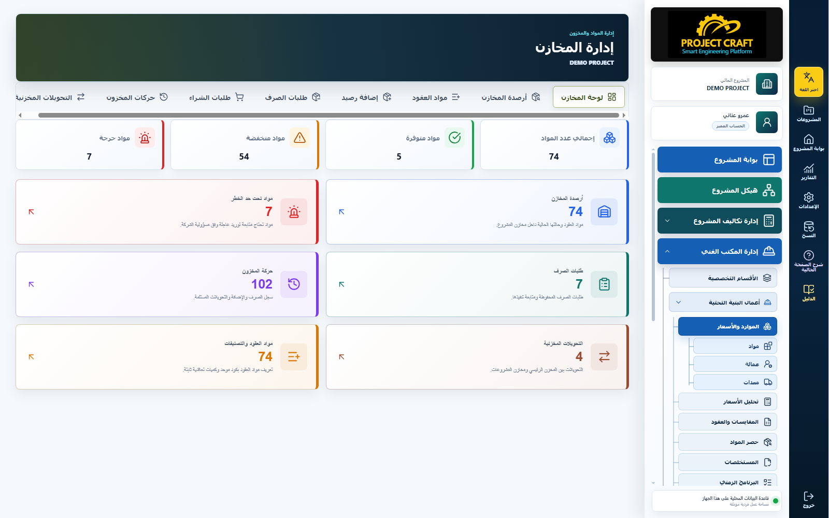
Task: Open المشروعات icon in the right rail
Action: (808, 110)
